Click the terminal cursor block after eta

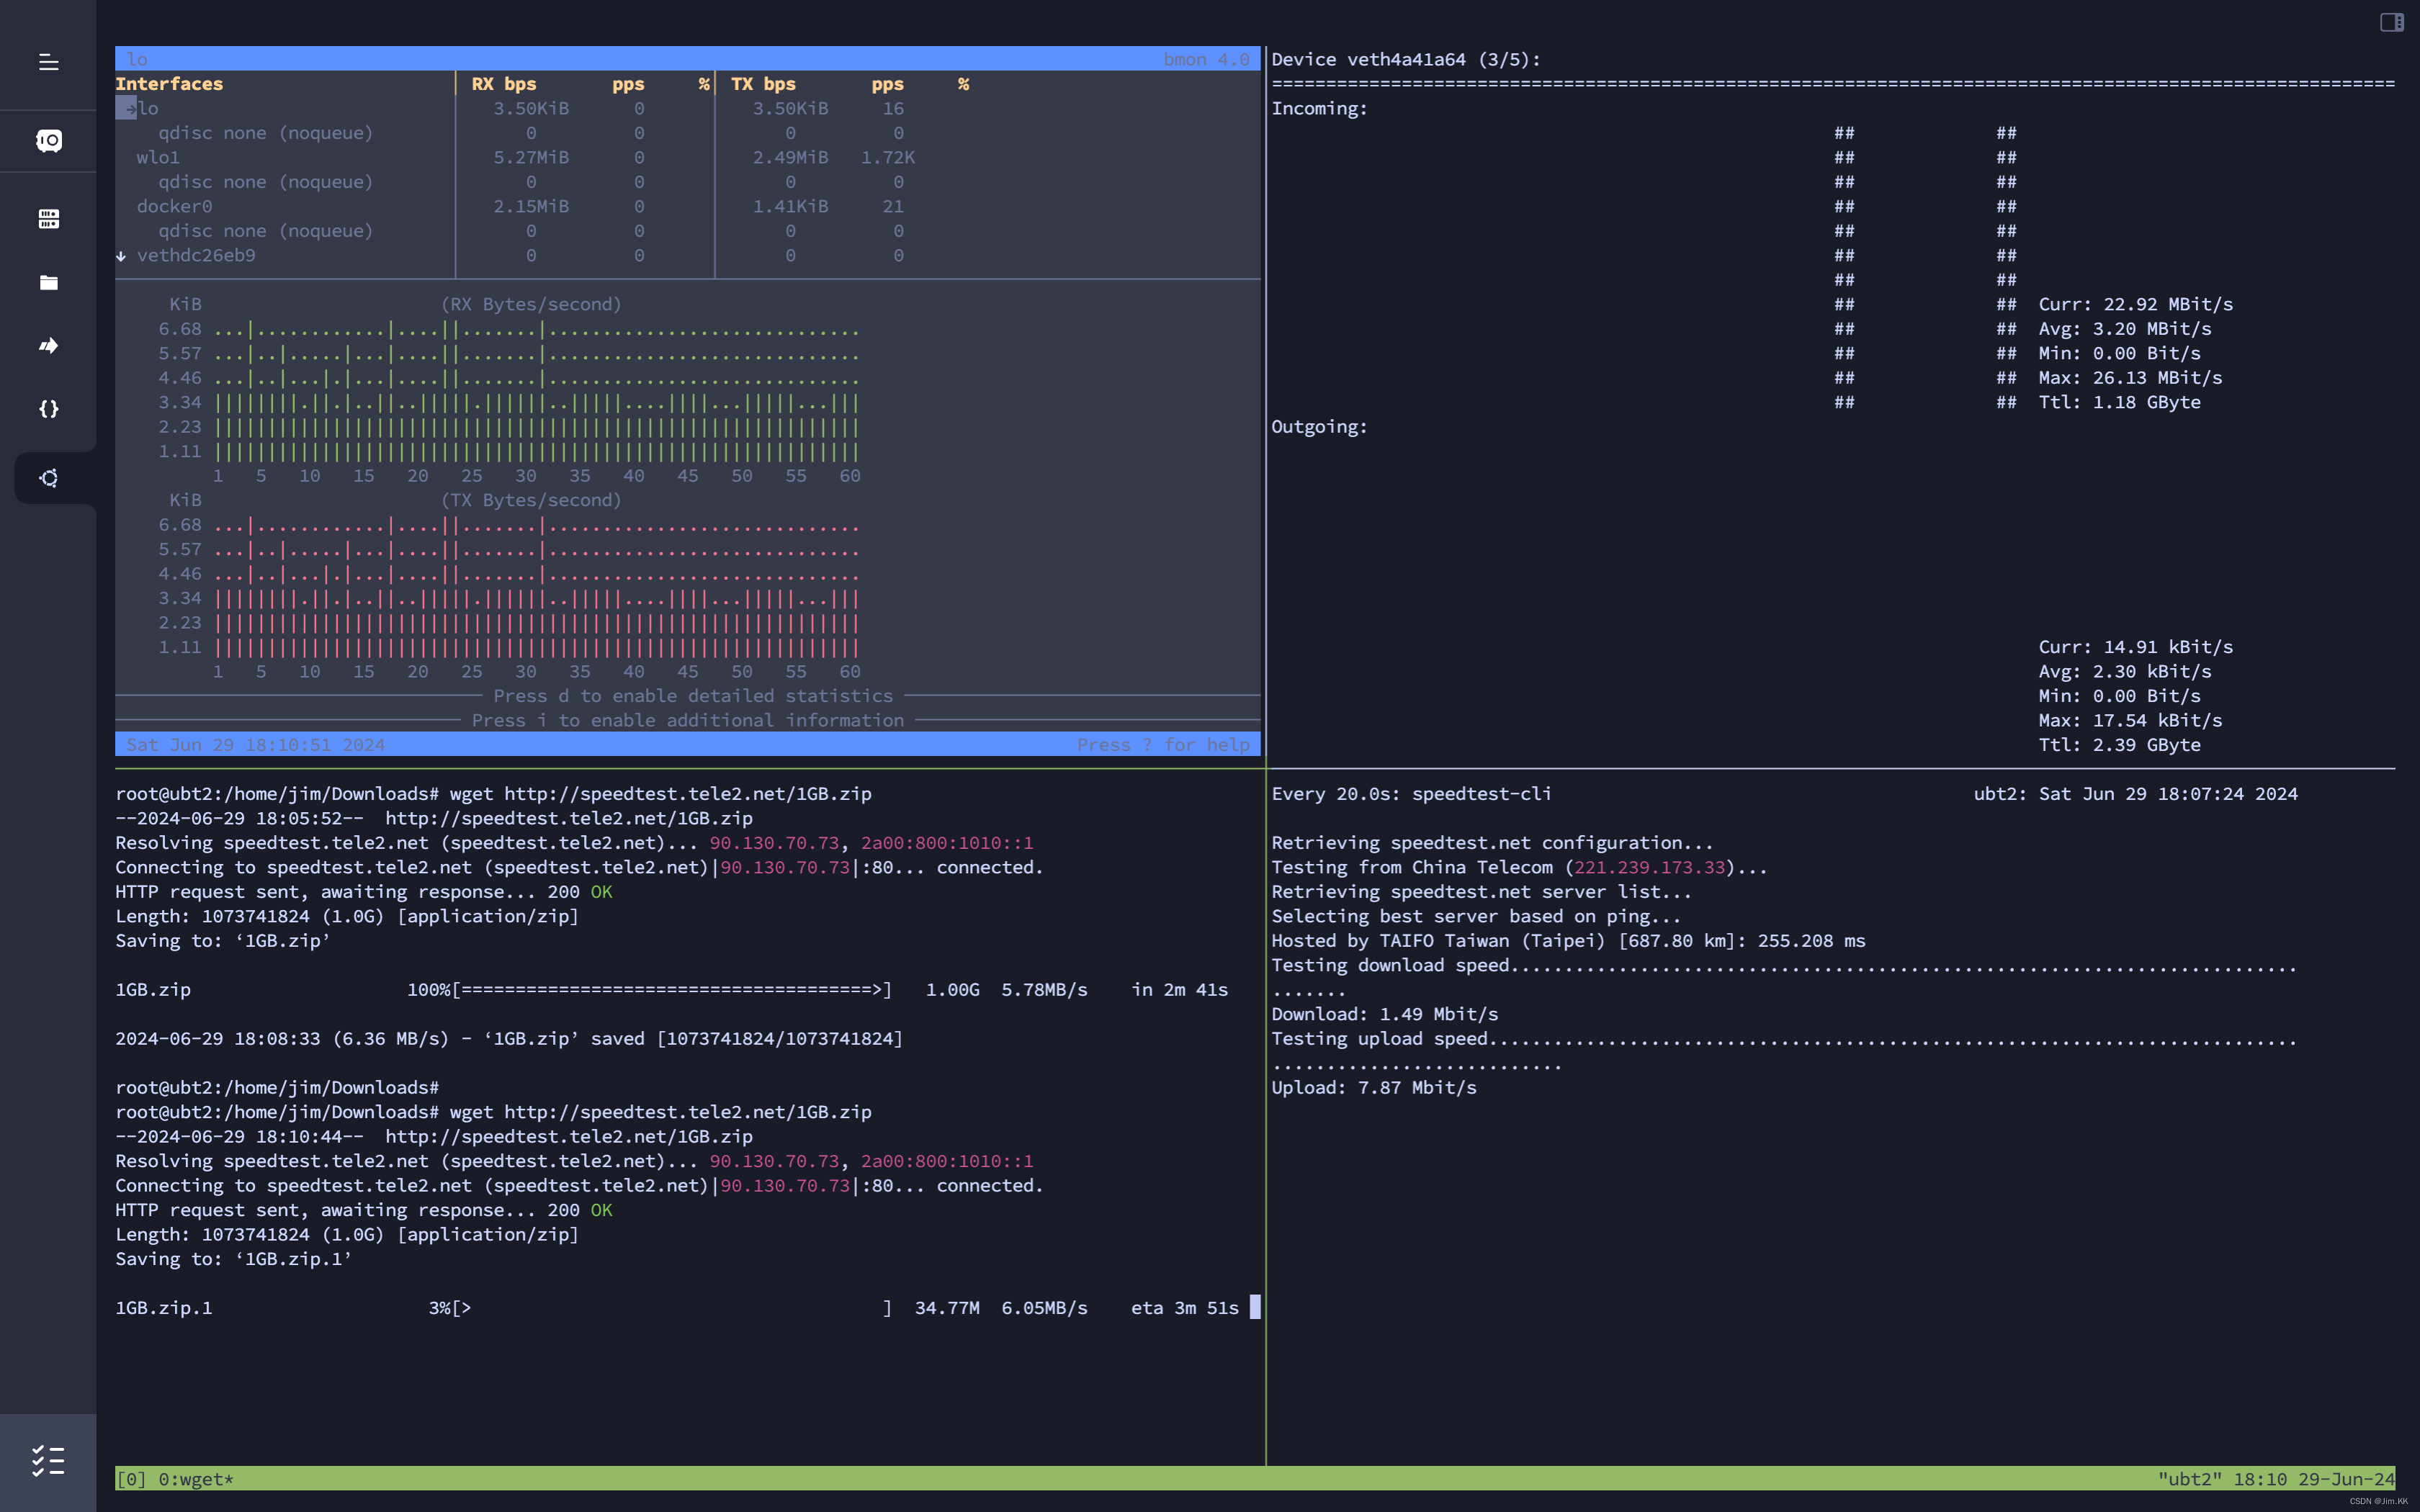1255,1308
